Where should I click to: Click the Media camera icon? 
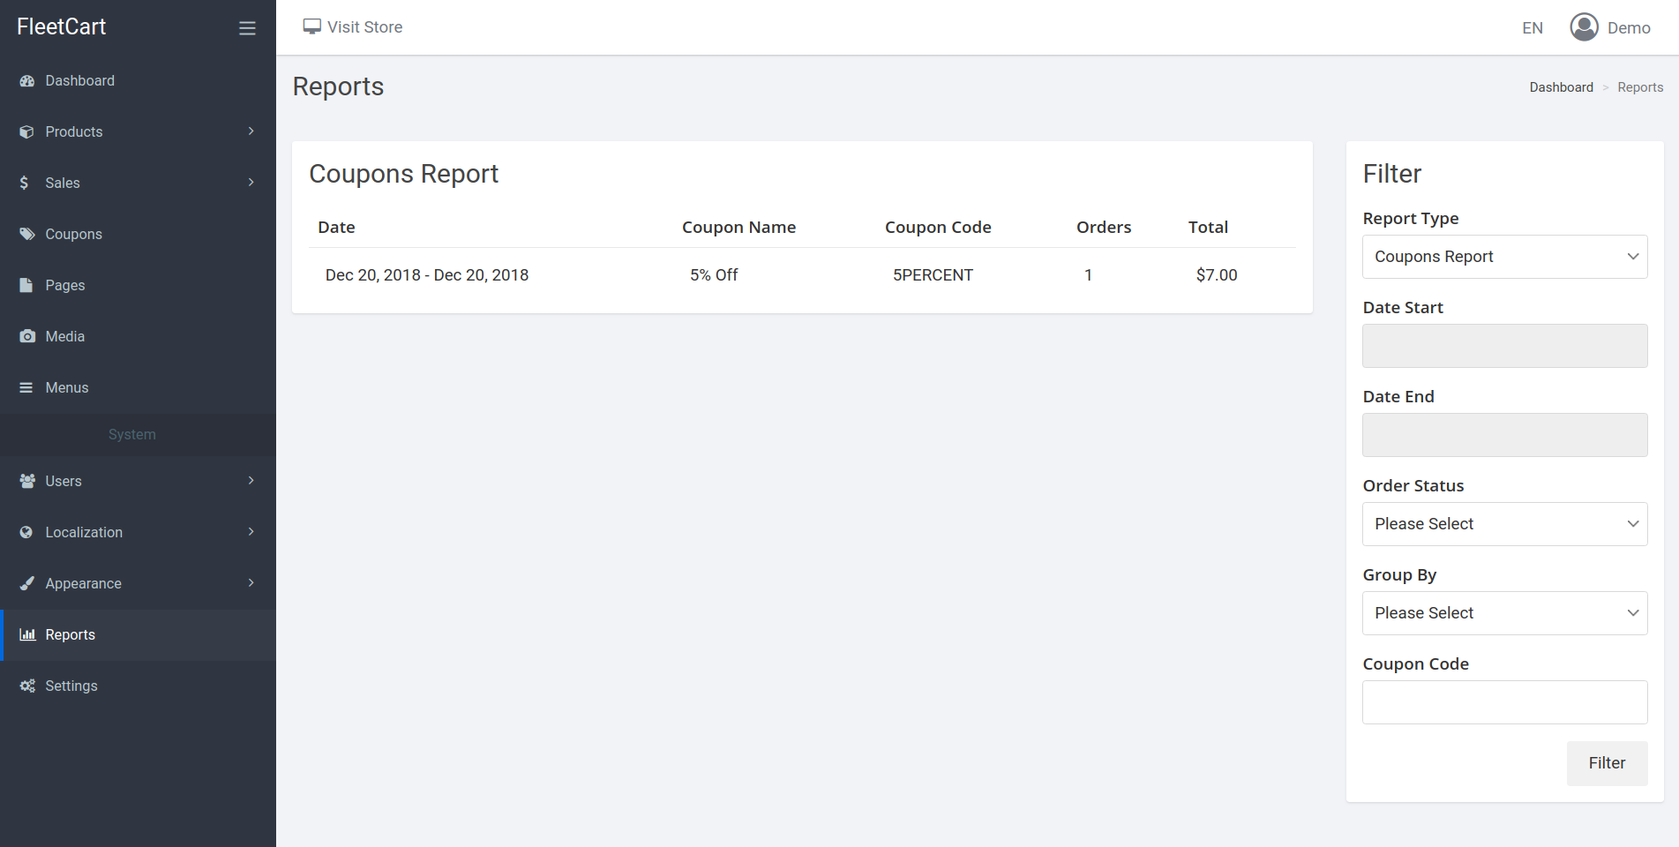(x=26, y=336)
